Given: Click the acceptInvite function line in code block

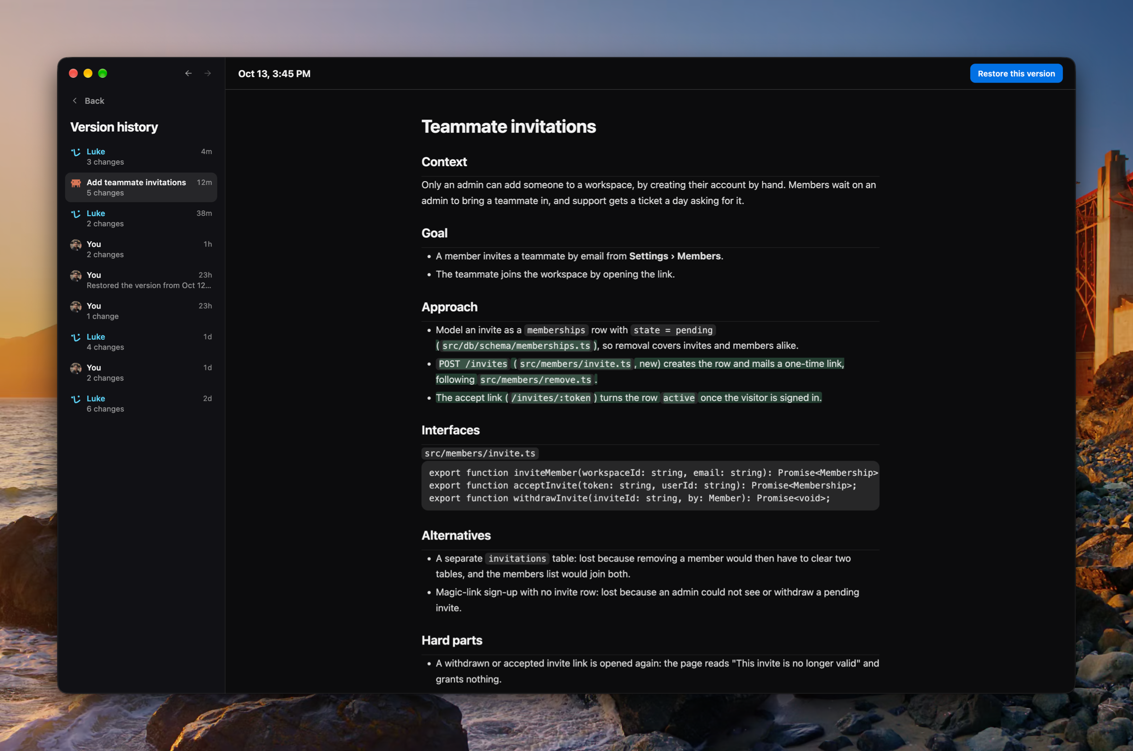Looking at the screenshot, I should pos(643,486).
